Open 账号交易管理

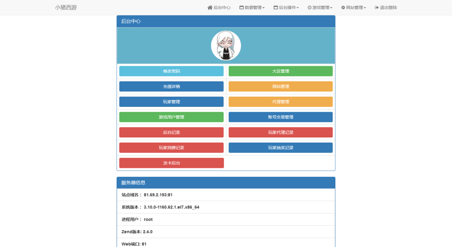coord(281,117)
